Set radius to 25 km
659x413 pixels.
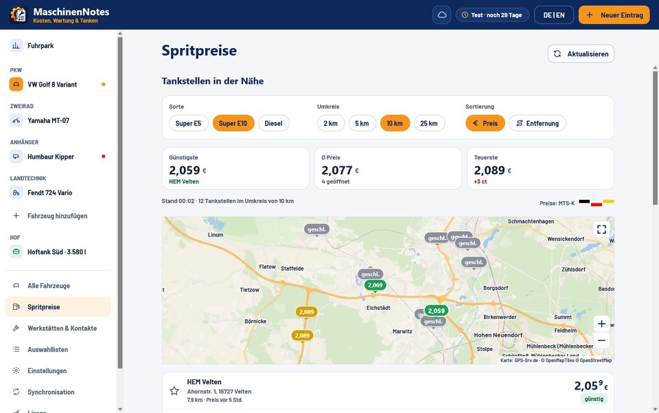click(x=429, y=123)
